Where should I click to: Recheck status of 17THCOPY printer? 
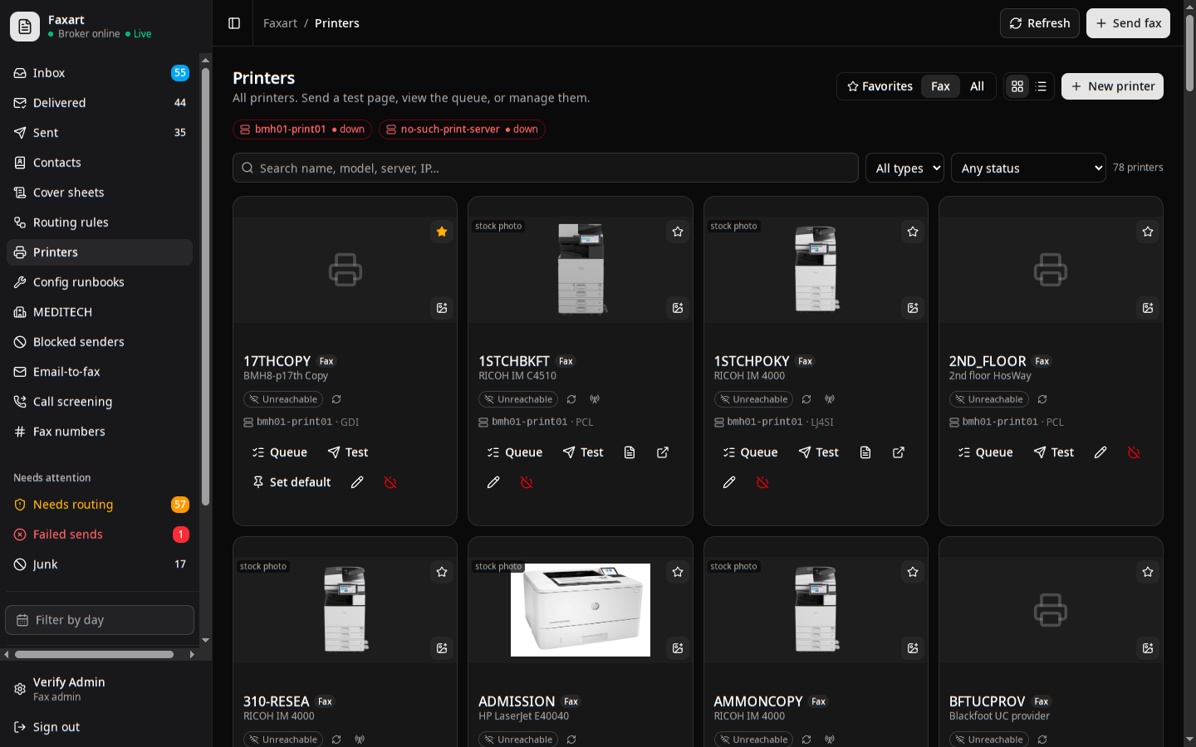tap(336, 399)
